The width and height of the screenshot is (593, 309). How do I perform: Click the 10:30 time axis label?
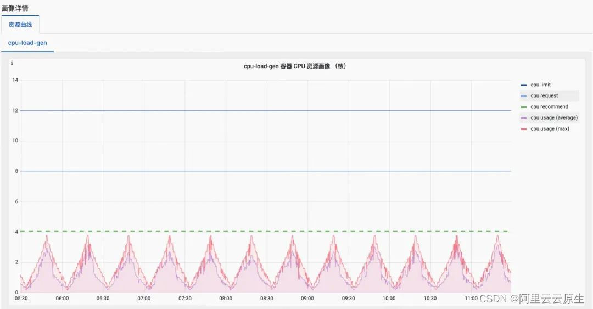click(430, 299)
